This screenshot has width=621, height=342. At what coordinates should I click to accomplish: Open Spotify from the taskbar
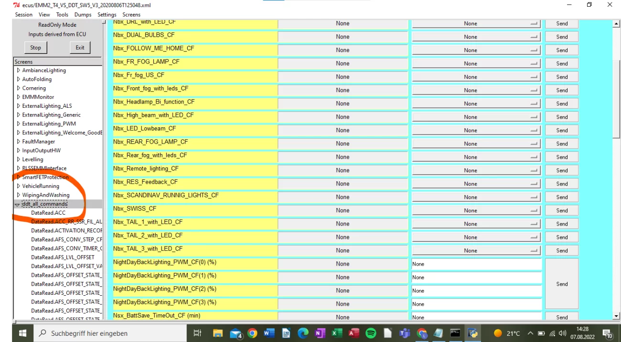pyautogui.click(x=371, y=333)
